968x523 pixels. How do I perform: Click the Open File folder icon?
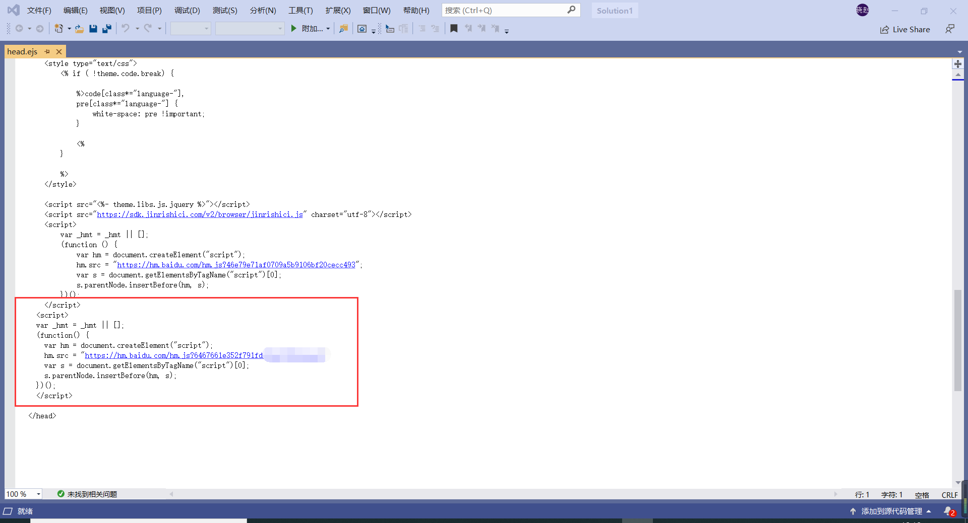coord(79,29)
